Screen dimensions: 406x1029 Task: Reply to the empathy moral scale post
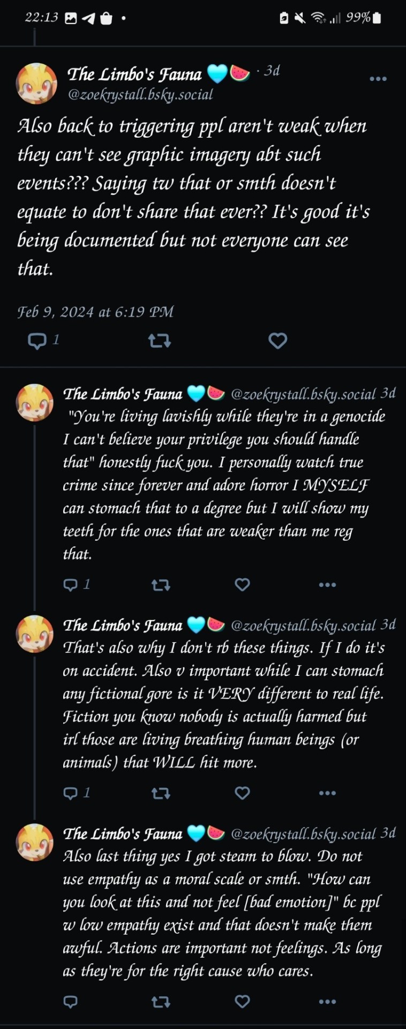tap(71, 1001)
